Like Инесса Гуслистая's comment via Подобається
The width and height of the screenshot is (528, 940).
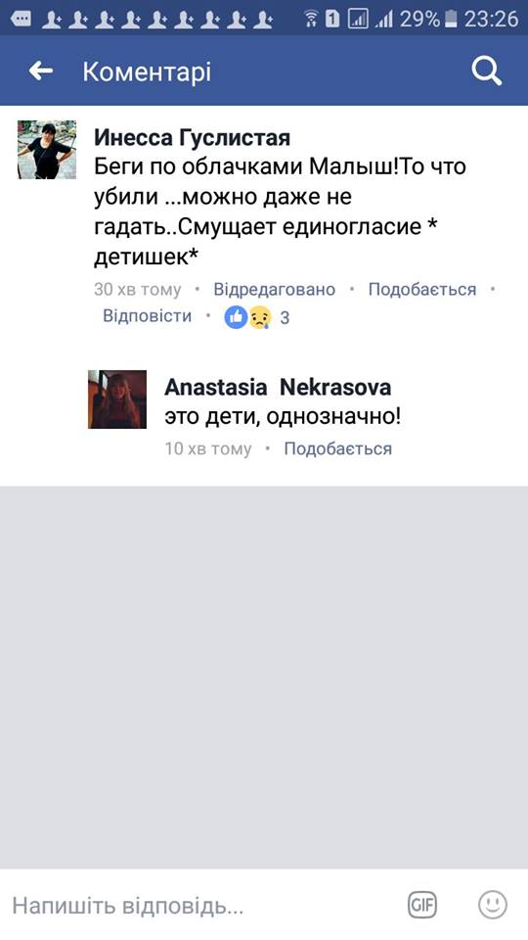(x=422, y=290)
